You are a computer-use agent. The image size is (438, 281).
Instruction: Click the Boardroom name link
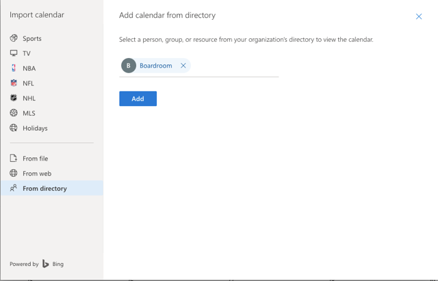point(156,66)
